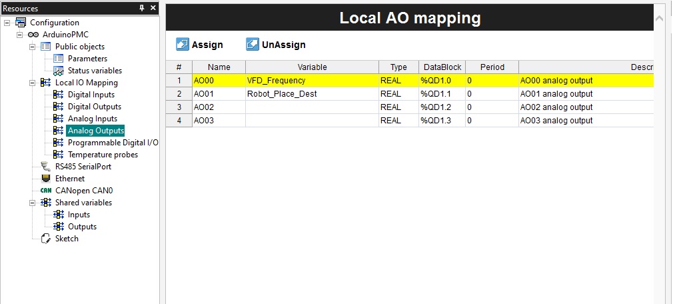This screenshot has width=675, height=304.
Task: Click the Parameters list icon
Action: click(x=58, y=59)
